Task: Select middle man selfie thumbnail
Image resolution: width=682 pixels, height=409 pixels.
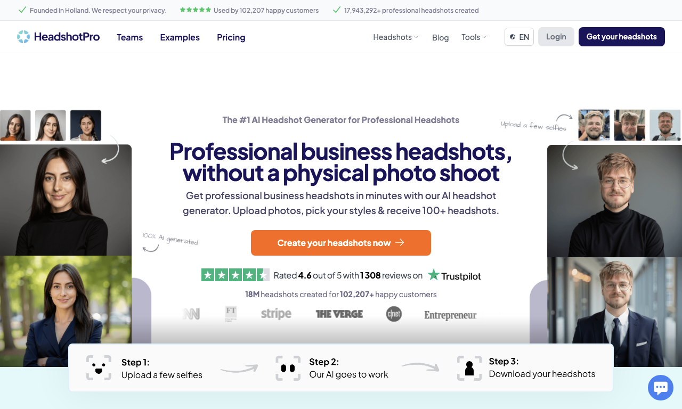Action: click(x=630, y=125)
